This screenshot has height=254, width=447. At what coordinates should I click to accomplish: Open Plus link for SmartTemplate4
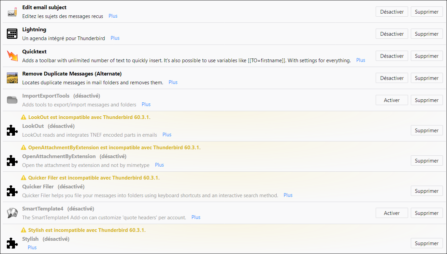click(x=196, y=217)
